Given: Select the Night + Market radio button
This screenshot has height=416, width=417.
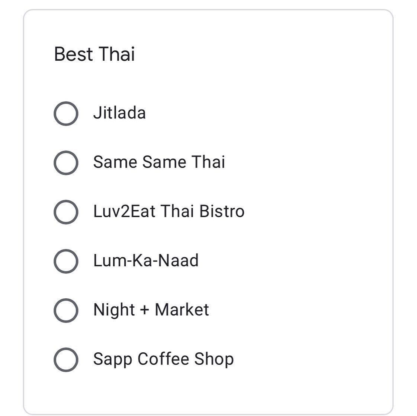Looking at the screenshot, I should tap(66, 310).
